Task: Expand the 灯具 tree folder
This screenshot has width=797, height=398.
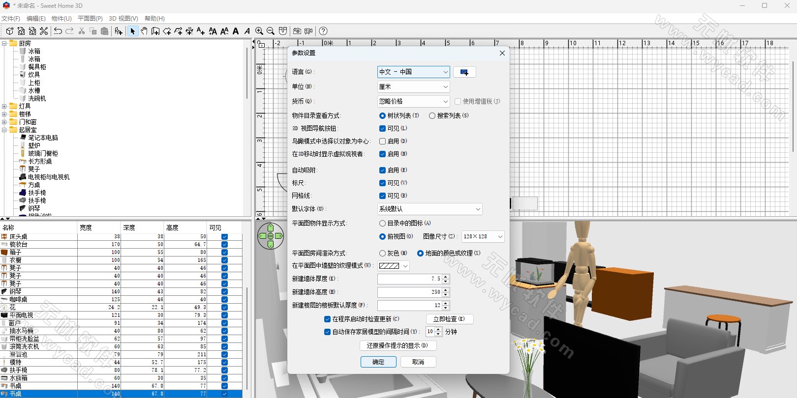Action: [x=4, y=106]
